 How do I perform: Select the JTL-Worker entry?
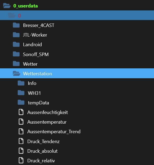point(35,35)
